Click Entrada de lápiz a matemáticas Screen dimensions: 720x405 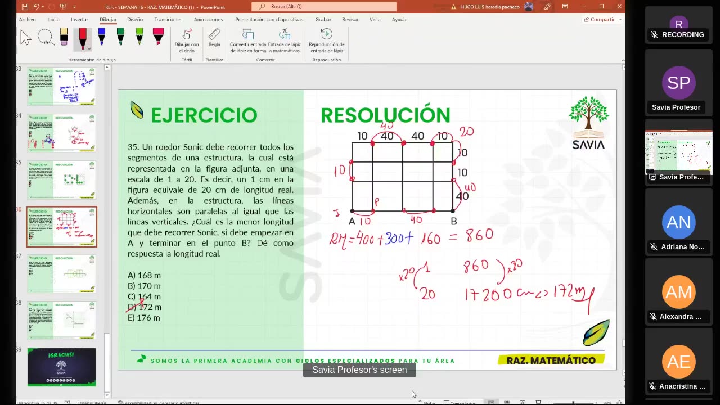pyautogui.click(x=284, y=40)
